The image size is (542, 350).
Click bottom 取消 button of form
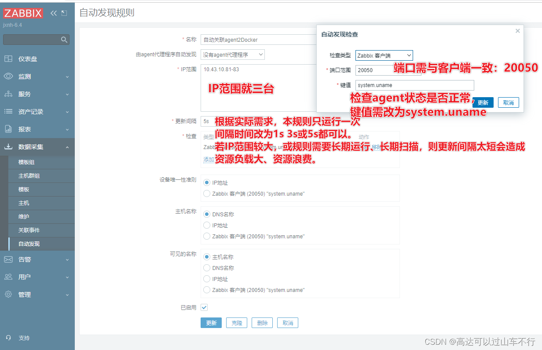click(288, 323)
